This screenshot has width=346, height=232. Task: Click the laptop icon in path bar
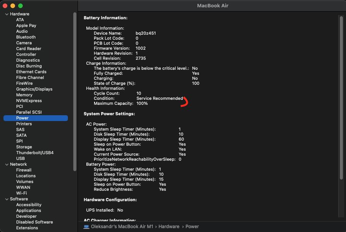pos(86,227)
